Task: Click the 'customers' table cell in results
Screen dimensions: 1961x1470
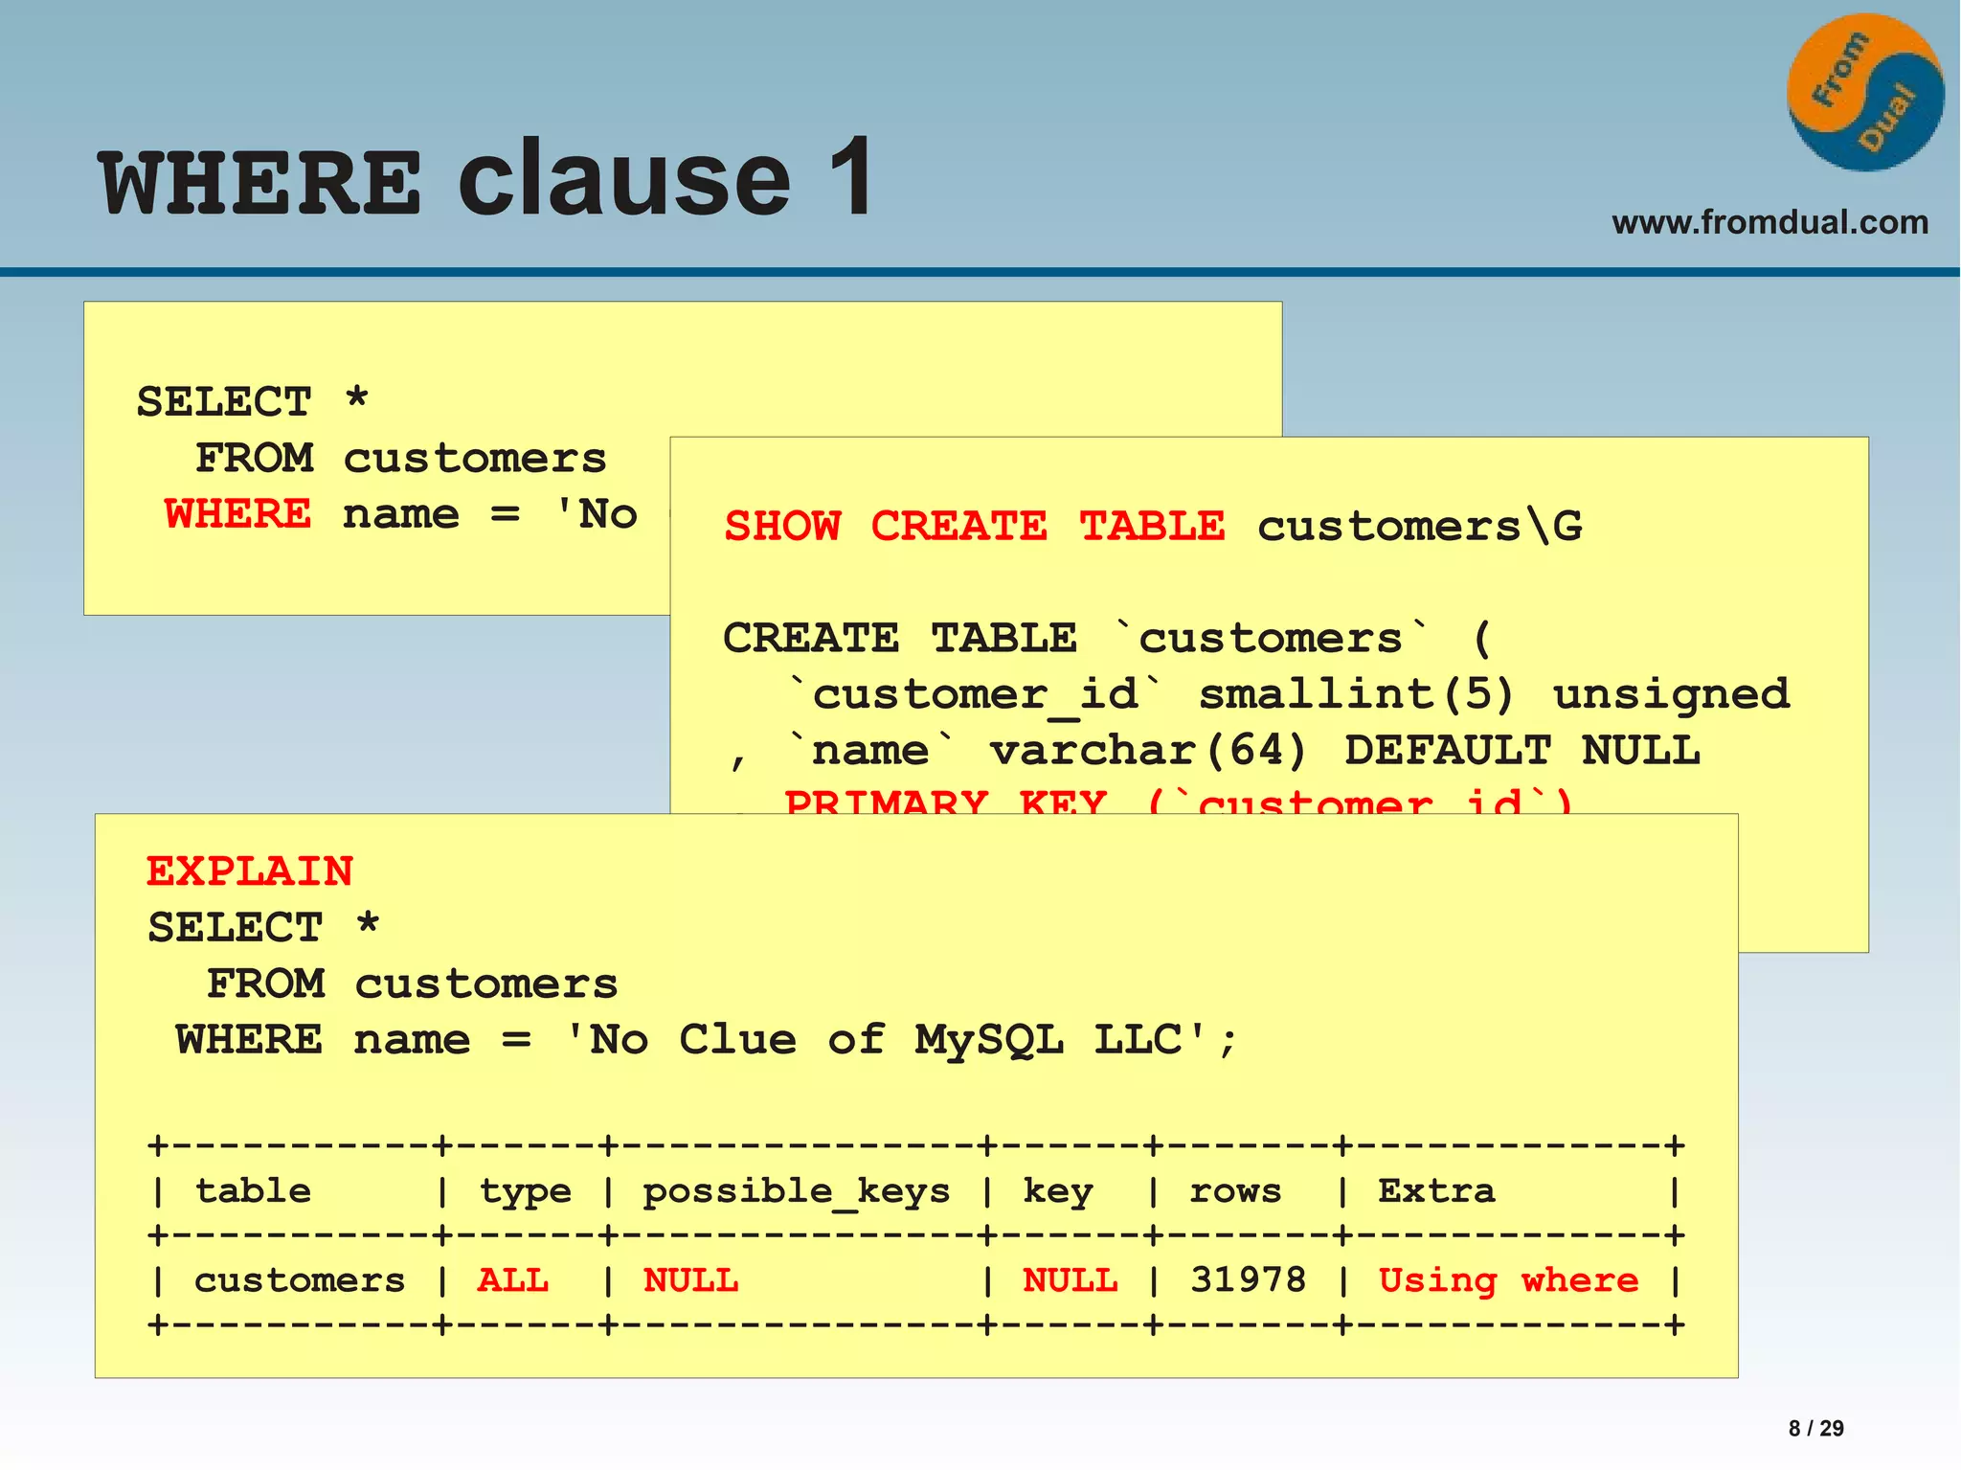Action: pyautogui.click(x=300, y=1281)
